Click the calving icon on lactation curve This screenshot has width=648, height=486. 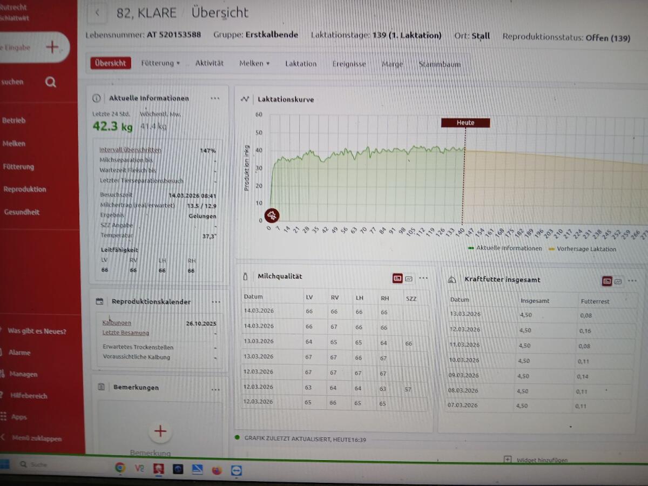(x=273, y=216)
